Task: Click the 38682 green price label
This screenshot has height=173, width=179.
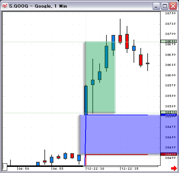Action: 169,41
